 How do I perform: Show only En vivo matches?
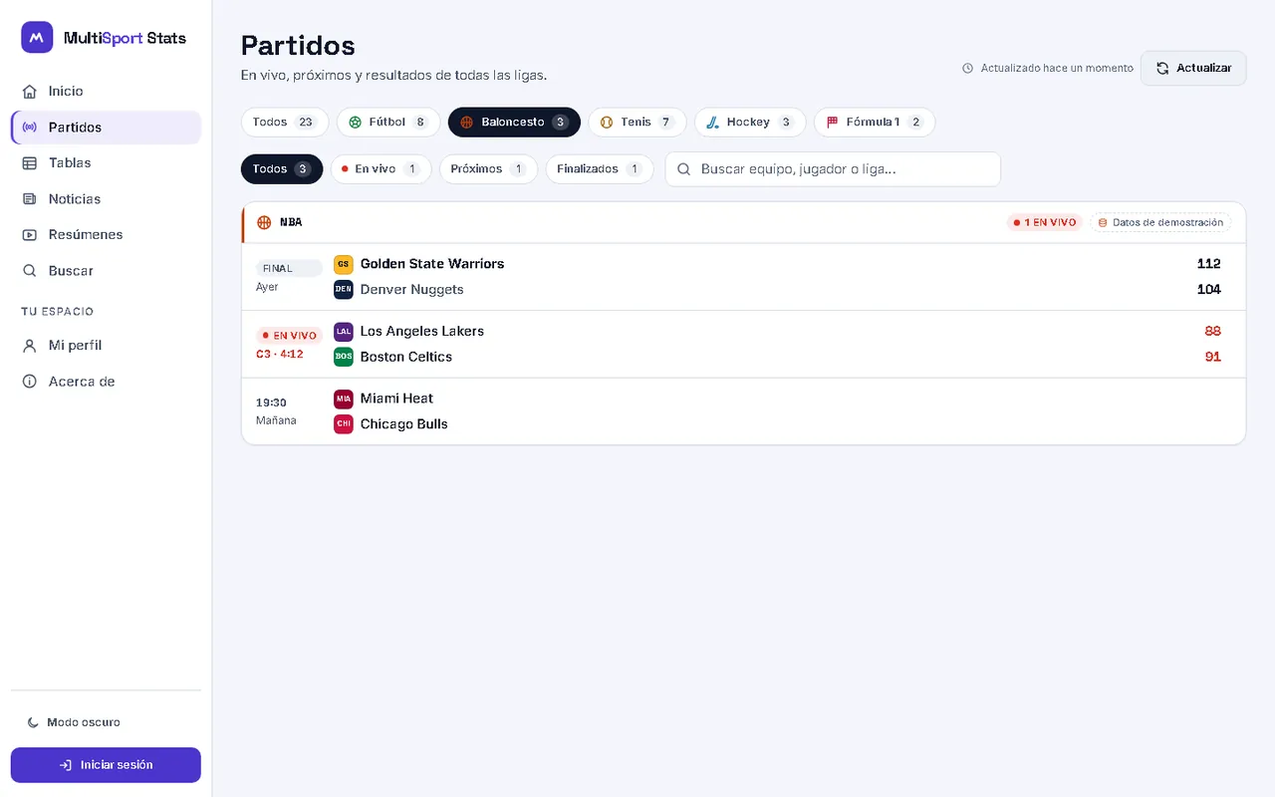tap(382, 168)
